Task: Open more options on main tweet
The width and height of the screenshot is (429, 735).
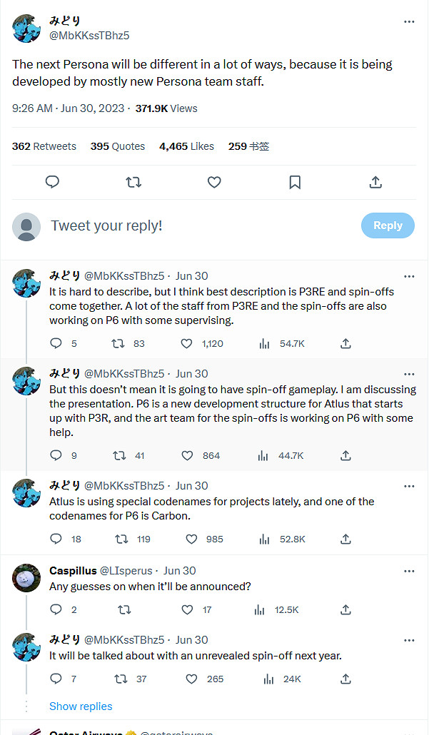Action: pyautogui.click(x=409, y=22)
